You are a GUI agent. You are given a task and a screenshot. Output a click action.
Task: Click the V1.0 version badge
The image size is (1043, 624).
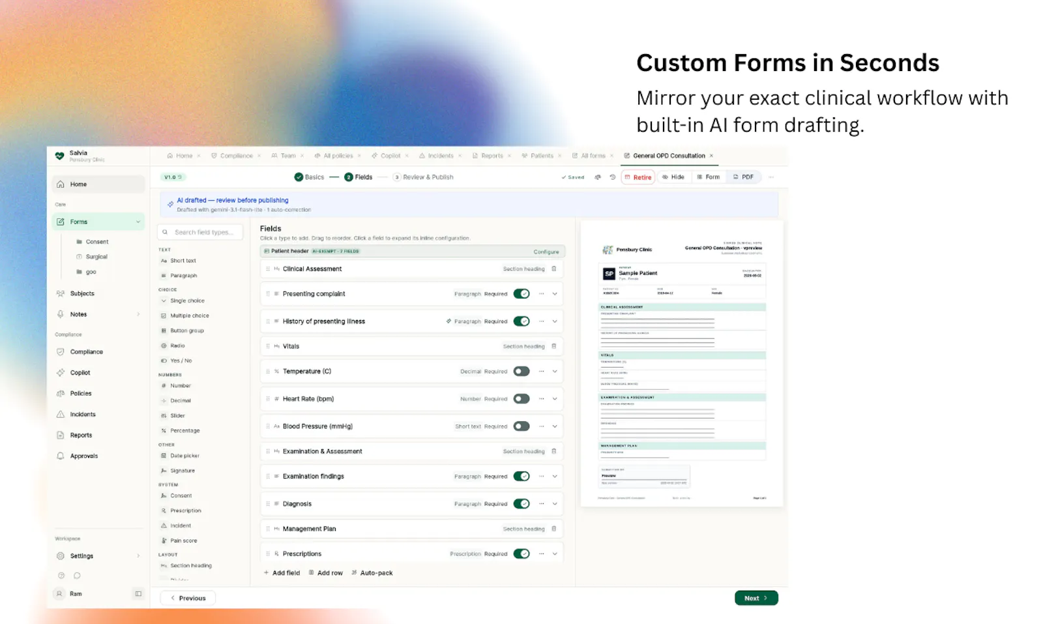[x=173, y=177]
